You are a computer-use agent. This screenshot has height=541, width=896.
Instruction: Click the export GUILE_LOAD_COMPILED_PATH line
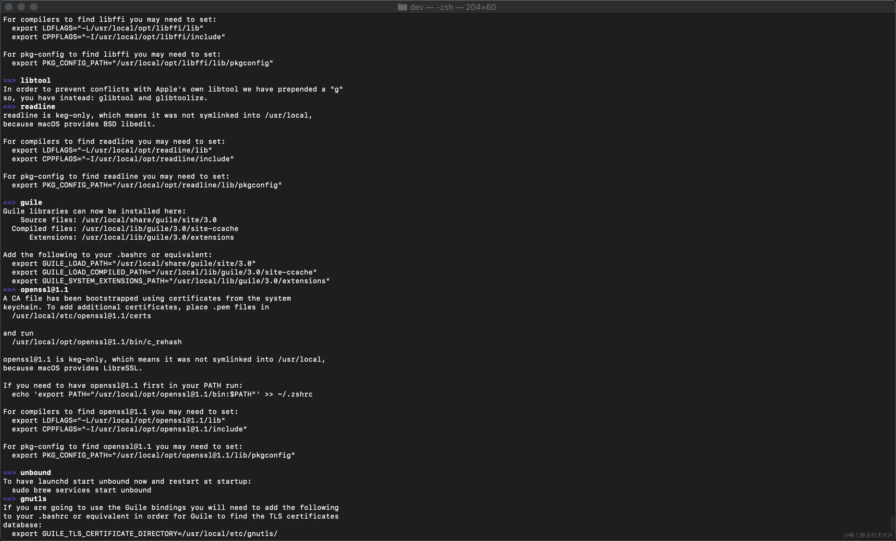coord(164,272)
